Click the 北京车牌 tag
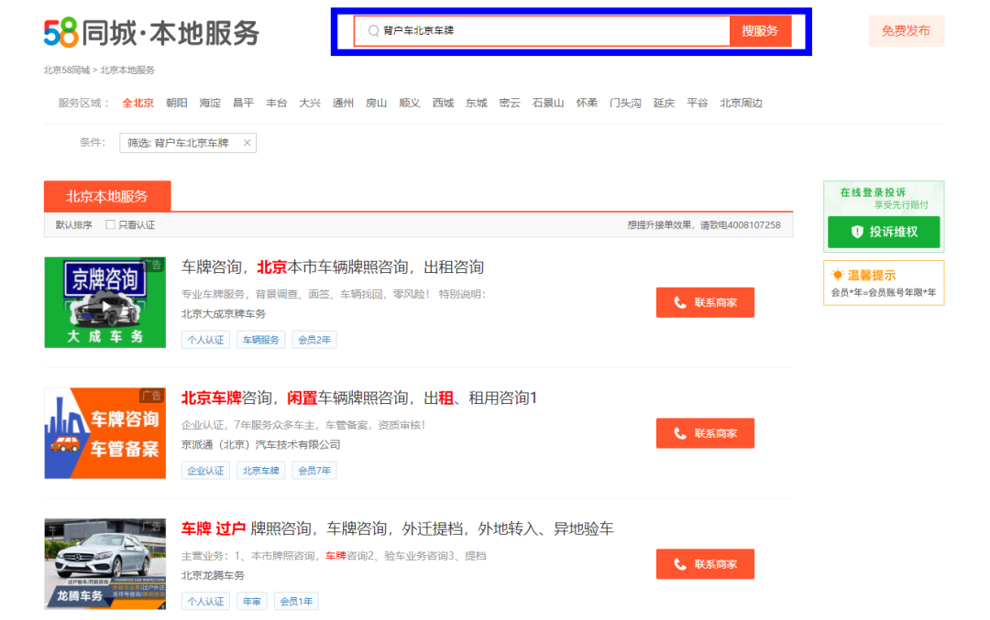990x620 pixels. (260, 471)
